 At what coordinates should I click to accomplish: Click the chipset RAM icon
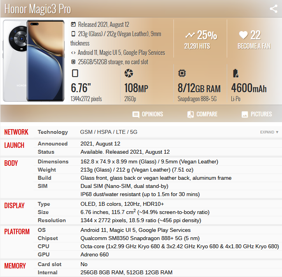pos(181,73)
